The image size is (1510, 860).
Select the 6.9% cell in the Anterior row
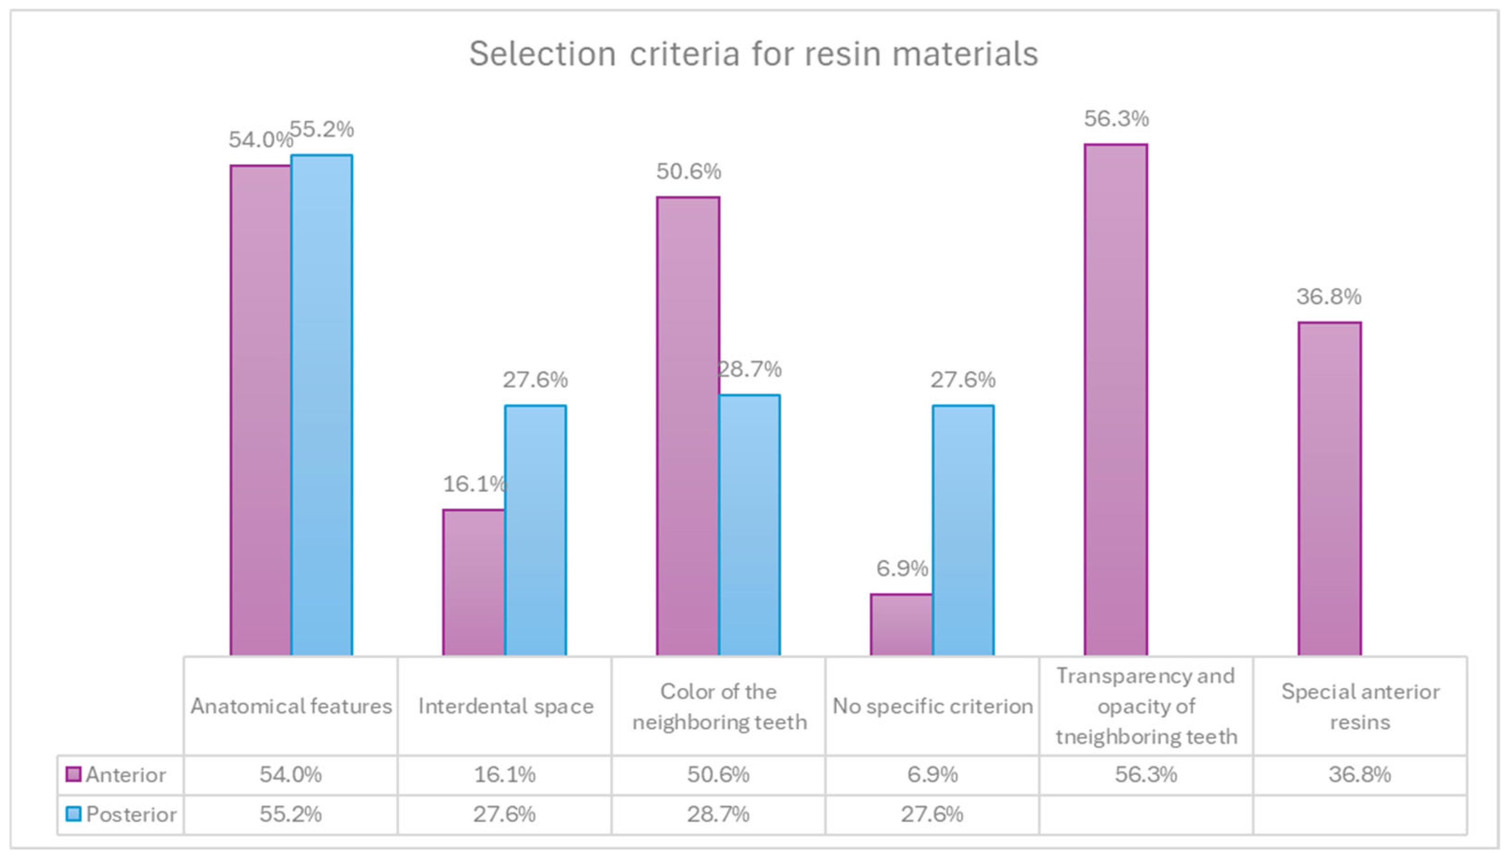932,774
